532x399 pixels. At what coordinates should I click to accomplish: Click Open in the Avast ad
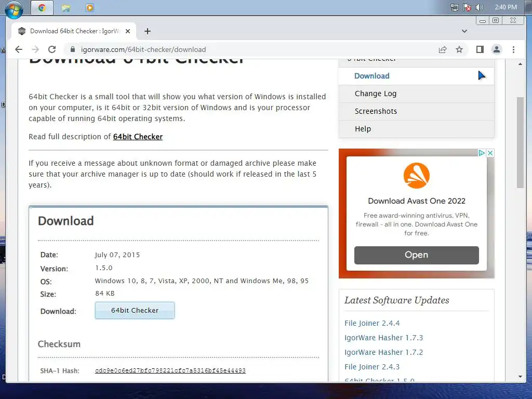click(416, 255)
